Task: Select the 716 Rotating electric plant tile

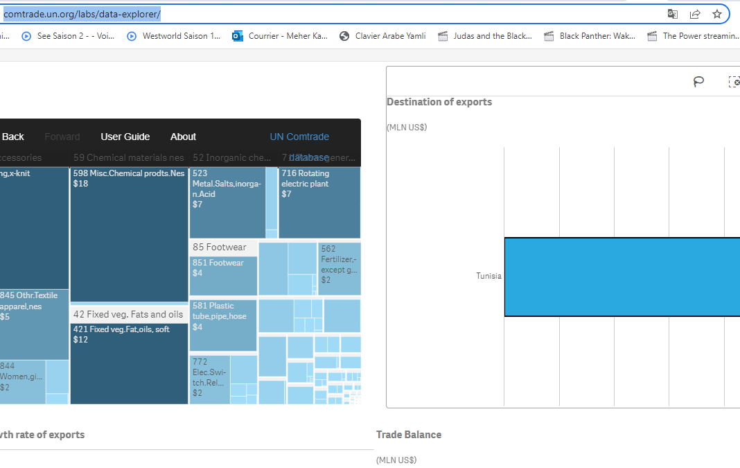Action: 319,202
